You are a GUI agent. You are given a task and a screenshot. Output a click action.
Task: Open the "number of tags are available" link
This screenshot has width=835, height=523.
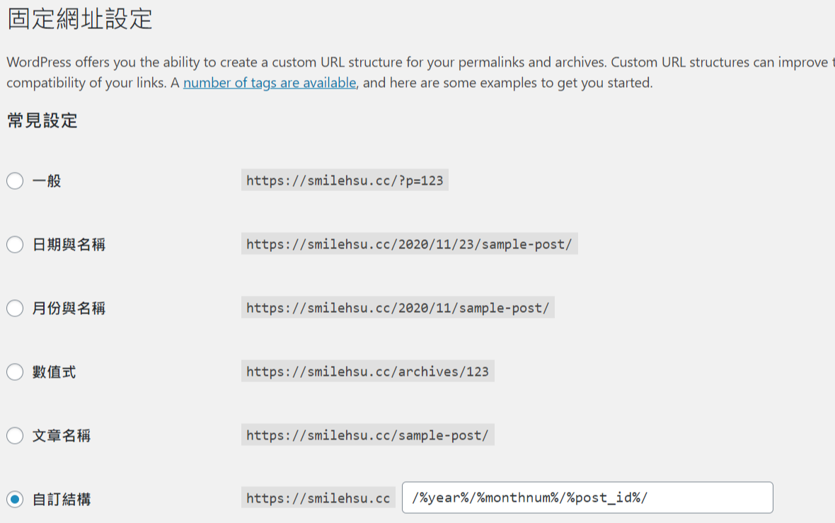coord(269,83)
